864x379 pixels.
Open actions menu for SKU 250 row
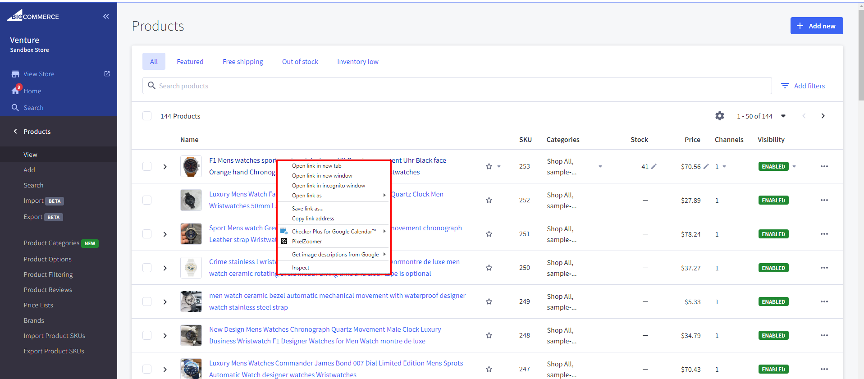click(x=824, y=268)
